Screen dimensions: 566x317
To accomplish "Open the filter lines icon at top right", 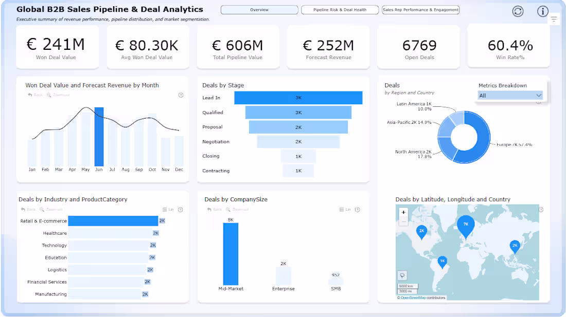I will (x=554, y=18).
